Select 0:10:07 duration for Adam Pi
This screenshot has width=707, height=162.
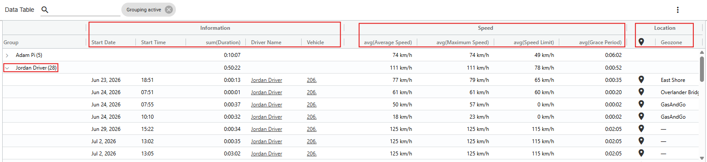232,55
